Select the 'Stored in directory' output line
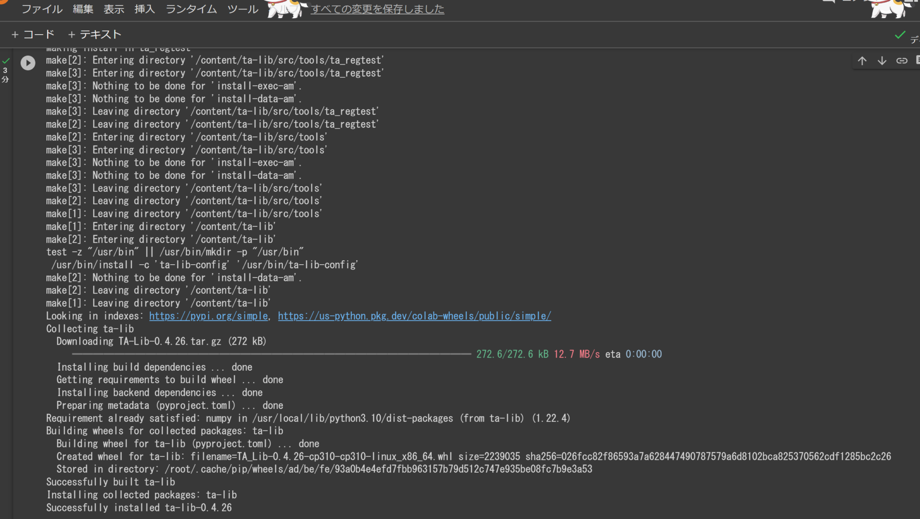The image size is (920, 519). point(324,469)
